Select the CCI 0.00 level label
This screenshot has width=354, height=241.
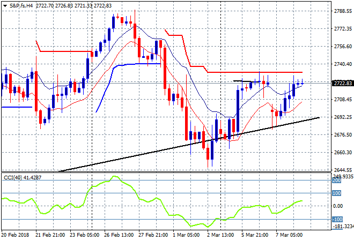click(338, 206)
